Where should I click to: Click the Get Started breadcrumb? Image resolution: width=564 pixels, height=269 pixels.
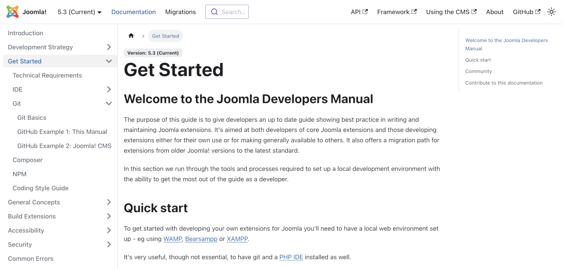tap(165, 36)
